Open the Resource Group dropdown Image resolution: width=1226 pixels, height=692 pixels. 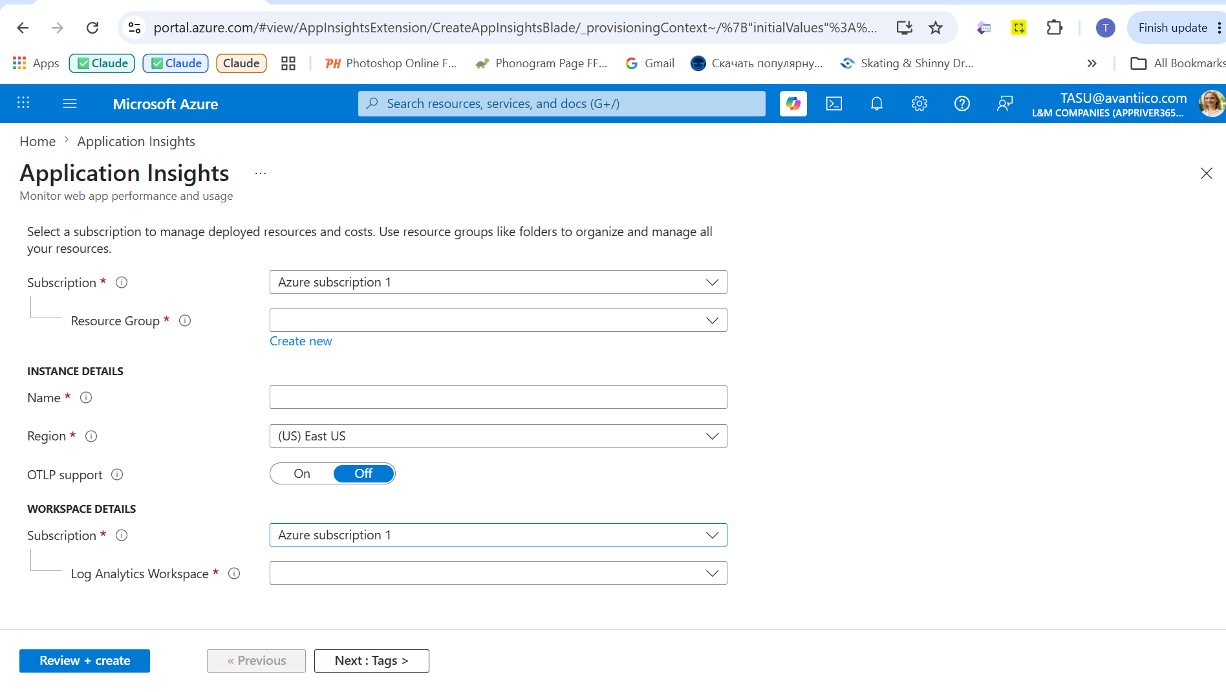(x=498, y=320)
